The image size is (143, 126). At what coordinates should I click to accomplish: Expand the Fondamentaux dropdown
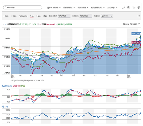click(x=98, y=8)
